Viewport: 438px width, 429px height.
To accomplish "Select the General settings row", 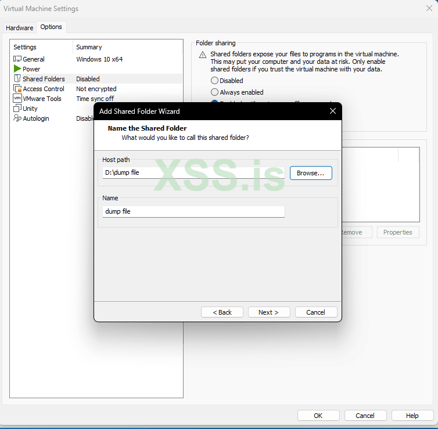I will coord(96,59).
